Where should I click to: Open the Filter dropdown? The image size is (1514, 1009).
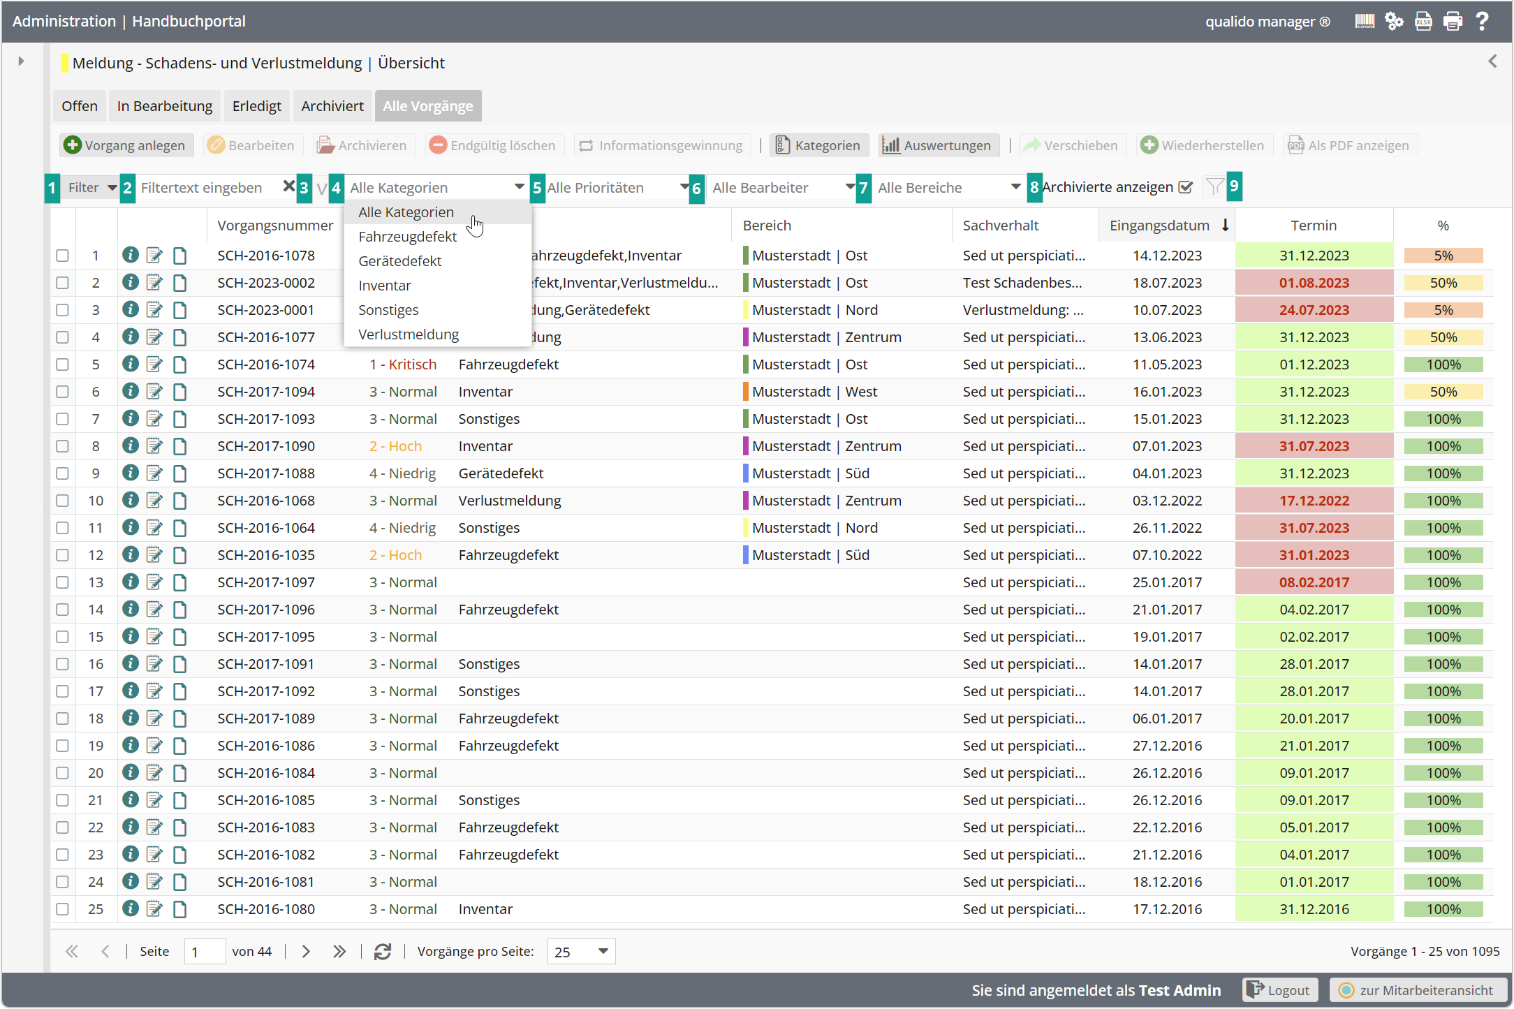[x=91, y=187]
